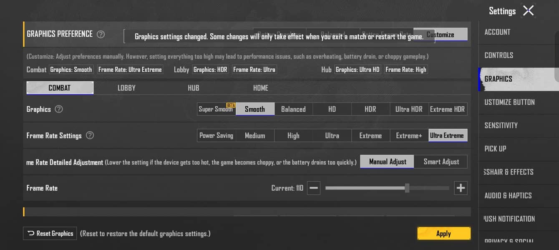Set graphics quality to Balanced
The height and width of the screenshot is (250, 559).
[x=293, y=109]
